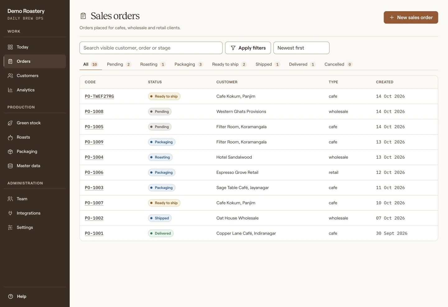Click the retail type in PO-1006 row
This screenshot has height=307, width=448.
(334, 172)
